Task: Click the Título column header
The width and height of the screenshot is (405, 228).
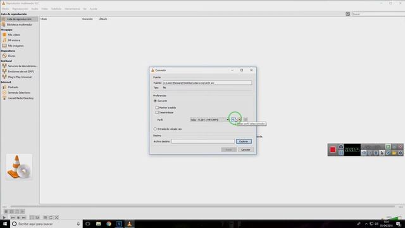Action: 44,19
